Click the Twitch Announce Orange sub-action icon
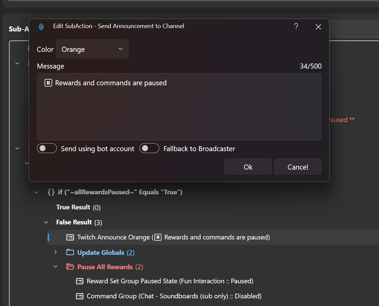This screenshot has height=306, width=379. (70, 237)
